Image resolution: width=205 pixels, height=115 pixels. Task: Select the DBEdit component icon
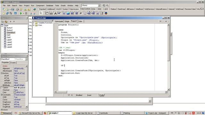(59, 13)
